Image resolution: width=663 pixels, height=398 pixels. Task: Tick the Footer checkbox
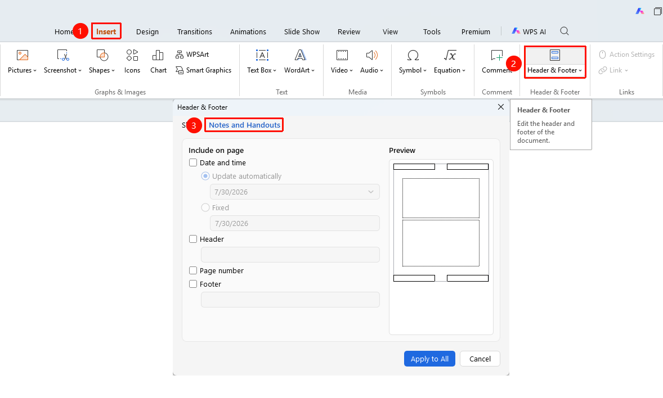pos(193,284)
